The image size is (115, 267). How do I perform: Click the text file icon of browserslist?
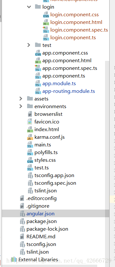pyautogui.click(x=30, y=114)
